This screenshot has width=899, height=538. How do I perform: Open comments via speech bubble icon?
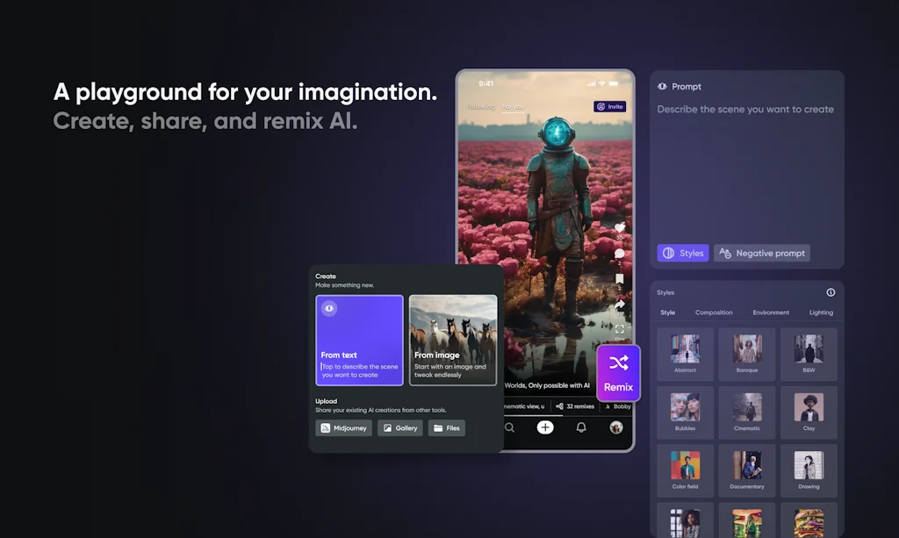click(x=619, y=254)
